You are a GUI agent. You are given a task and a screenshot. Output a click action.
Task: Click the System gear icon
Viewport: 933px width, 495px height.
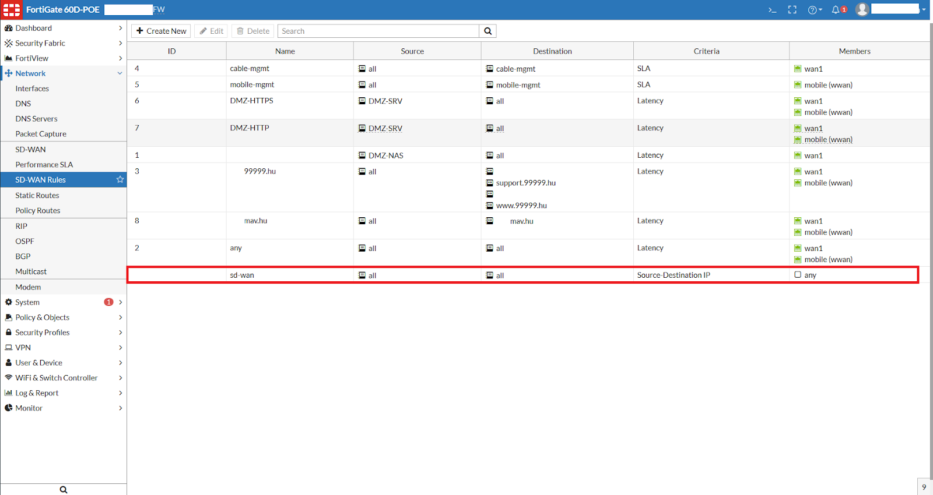[x=9, y=302]
